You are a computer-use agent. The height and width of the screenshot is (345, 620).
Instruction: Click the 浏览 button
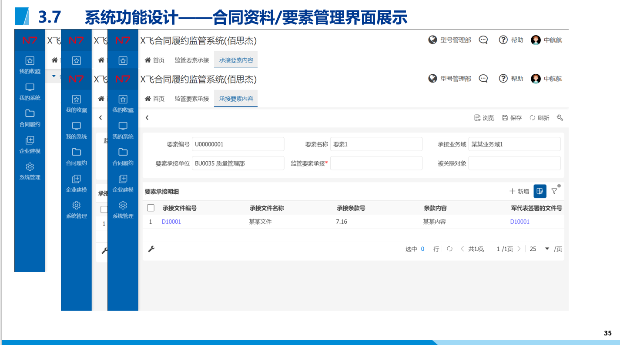coord(484,118)
